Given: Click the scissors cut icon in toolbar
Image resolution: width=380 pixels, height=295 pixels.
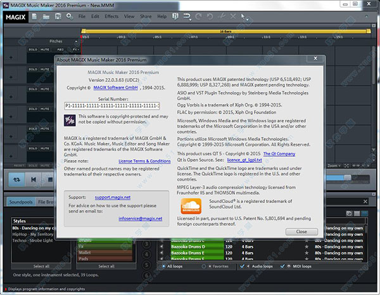Looking at the screenshot, I should pos(222,16).
